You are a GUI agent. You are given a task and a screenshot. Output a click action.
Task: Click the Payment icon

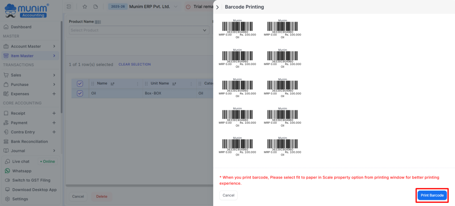point(6,123)
